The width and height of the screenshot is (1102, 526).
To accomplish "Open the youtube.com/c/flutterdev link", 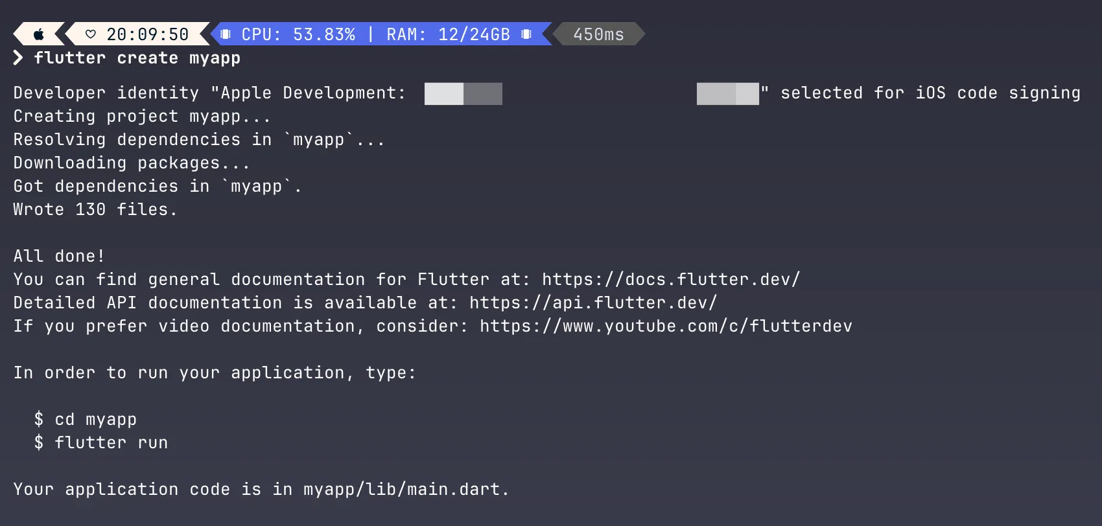I will coord(666,326).
